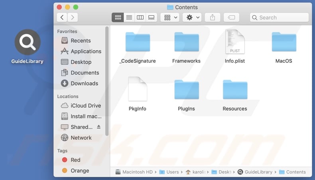Eject the Shared… location

coord(98,127)
